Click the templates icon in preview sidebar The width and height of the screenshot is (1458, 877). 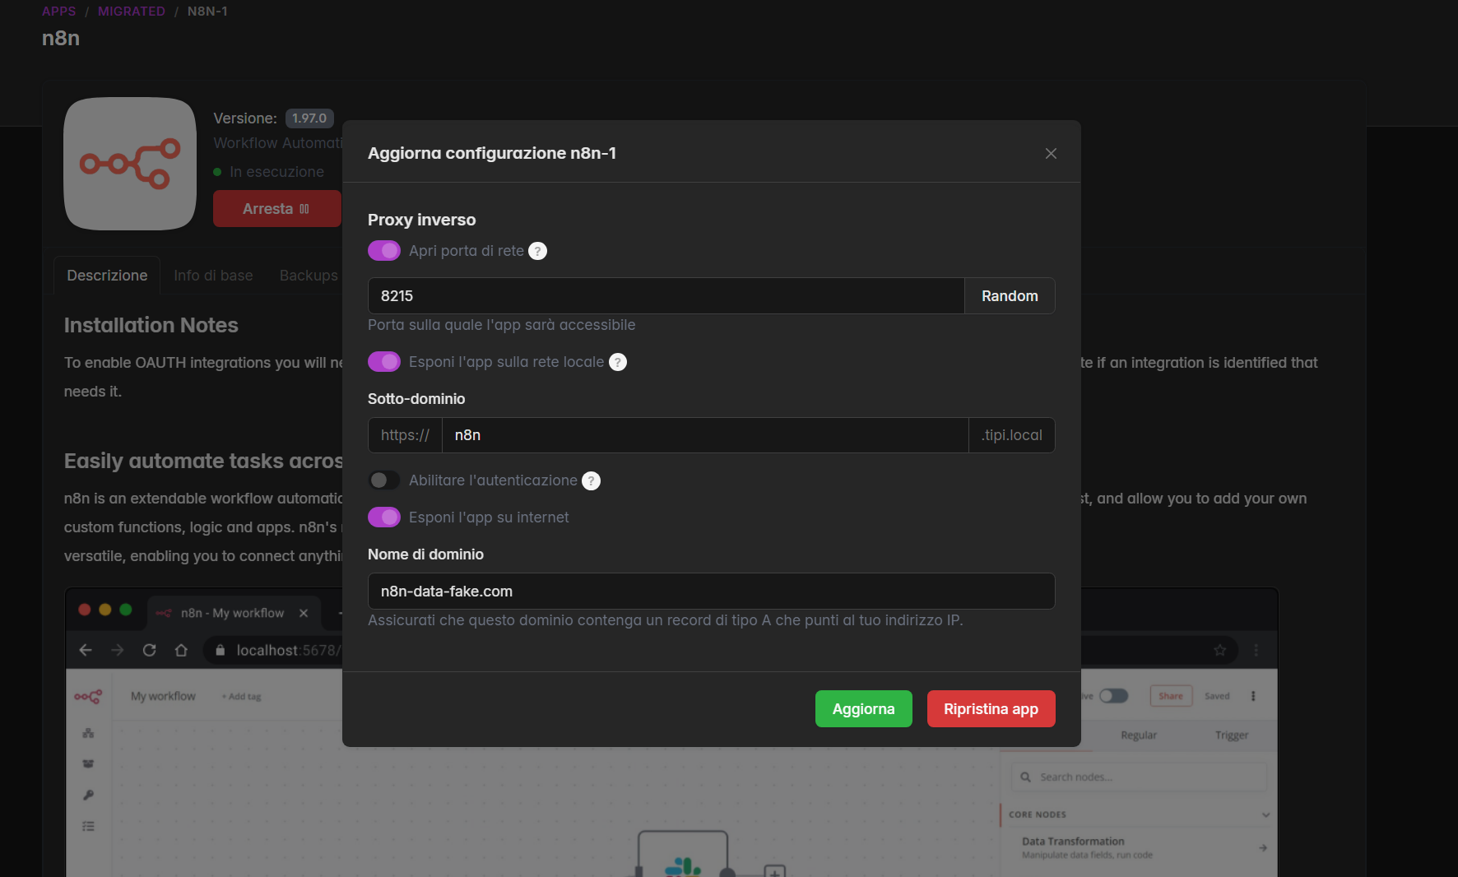[88, 763]
